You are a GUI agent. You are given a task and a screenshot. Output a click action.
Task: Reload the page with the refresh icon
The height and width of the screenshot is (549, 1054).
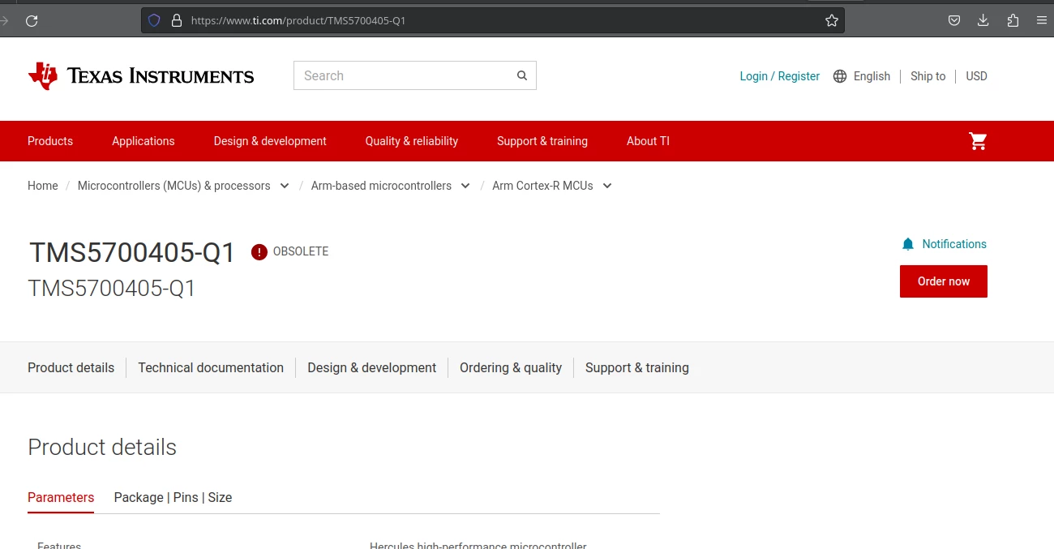coord(32,21)
